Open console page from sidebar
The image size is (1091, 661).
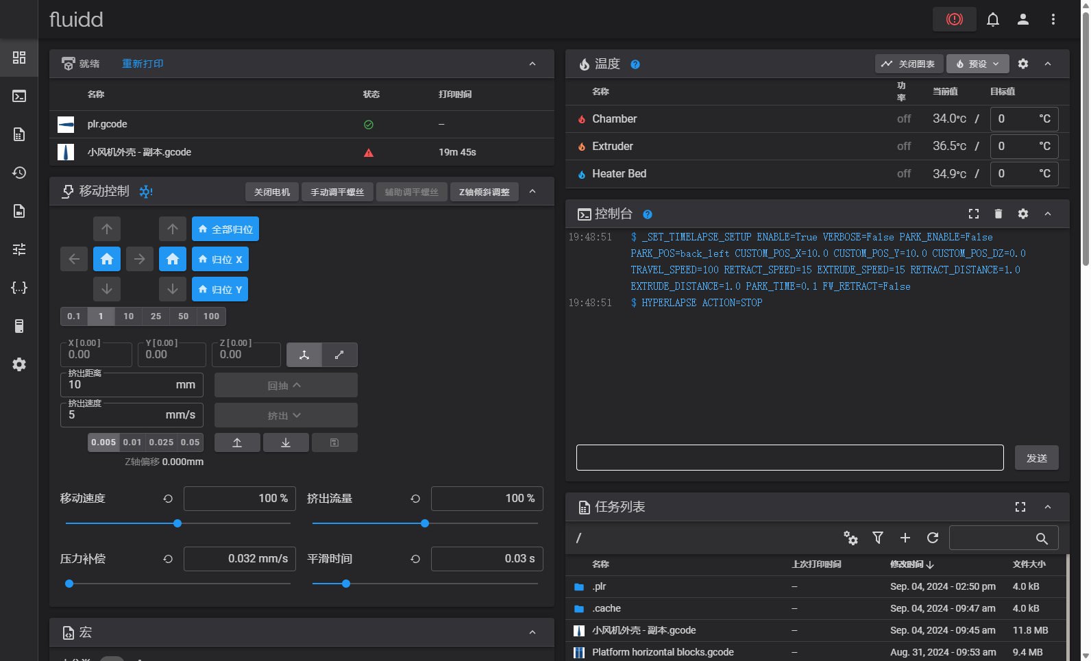tap(19, 96)
